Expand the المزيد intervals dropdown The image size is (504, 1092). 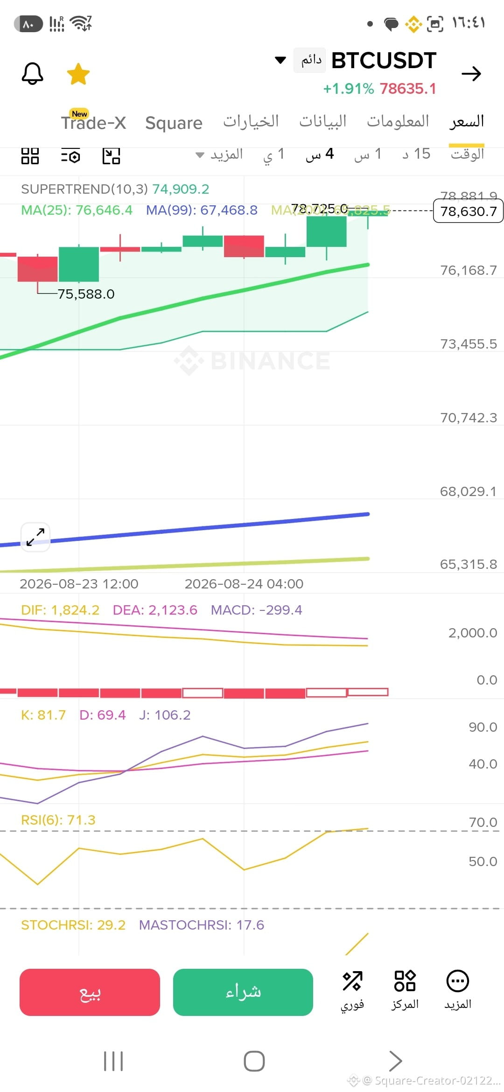click(x=219, y=154)
